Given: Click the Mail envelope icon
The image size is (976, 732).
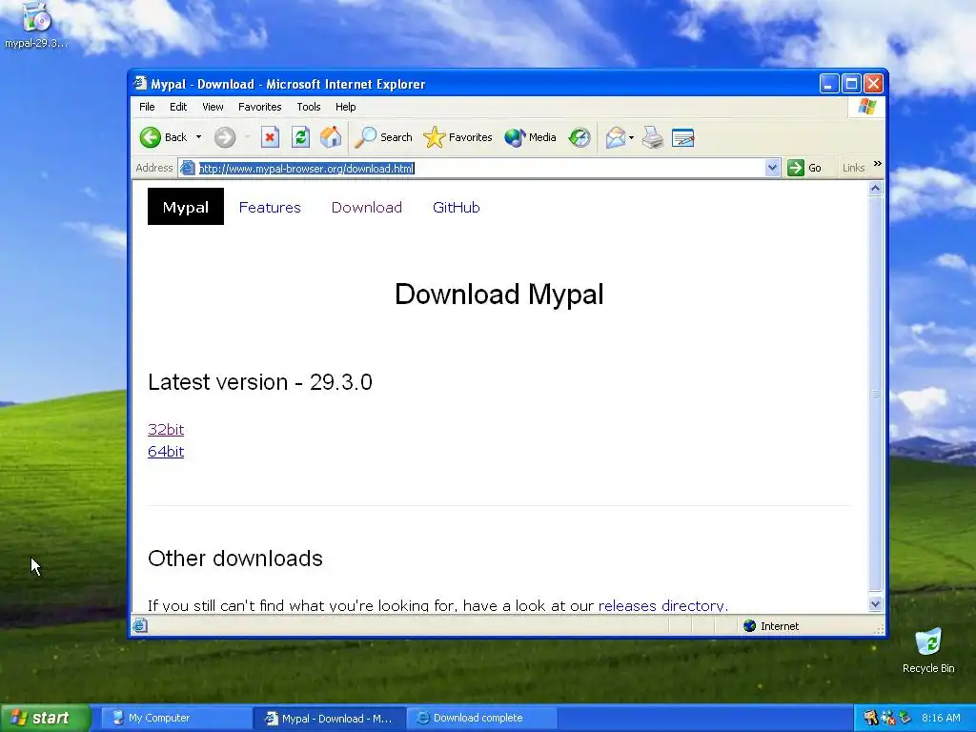Looking at the screenshot, I should (615, 137).
